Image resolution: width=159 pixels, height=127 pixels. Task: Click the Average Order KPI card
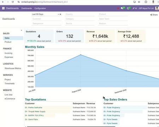click(131, 36)
